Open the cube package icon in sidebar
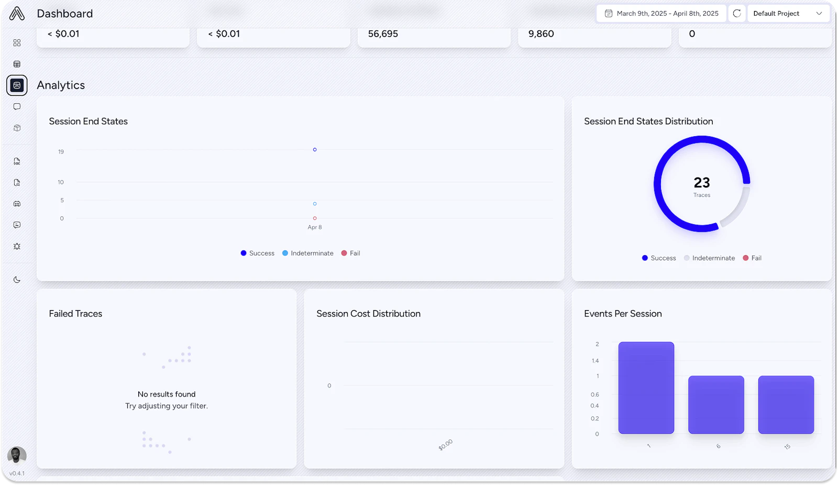 [x=17, y=128]
